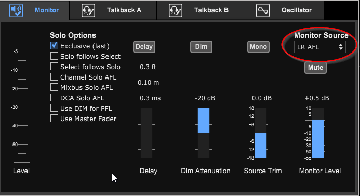Viewport: 360px width, 196px height.
Task: Tick the Channel Solo AFL checkbox
Action: [x=54, y=77]
